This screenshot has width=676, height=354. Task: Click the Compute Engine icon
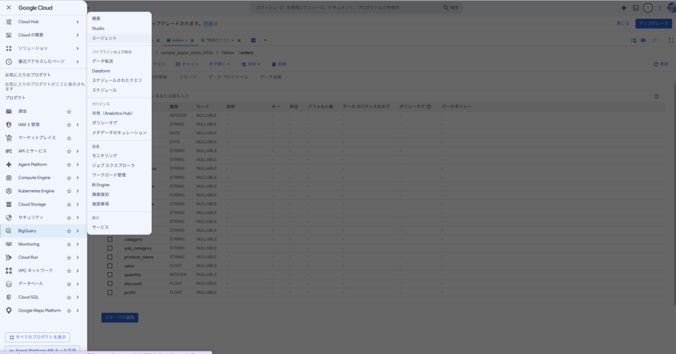[9, 178]
